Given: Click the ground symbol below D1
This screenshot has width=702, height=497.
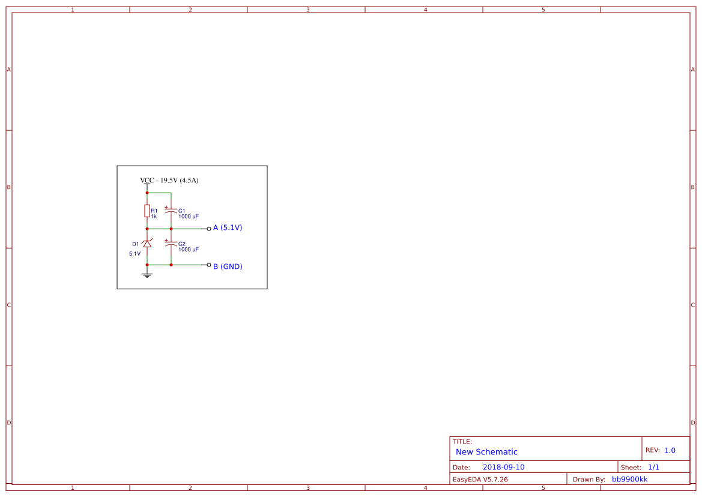Looking at the screenshot, I should 147,274.
